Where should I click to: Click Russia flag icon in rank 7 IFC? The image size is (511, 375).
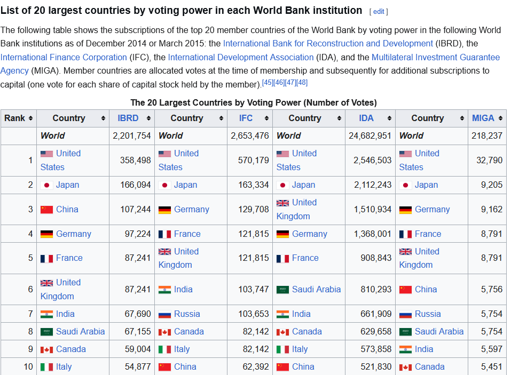pos(164,314)
